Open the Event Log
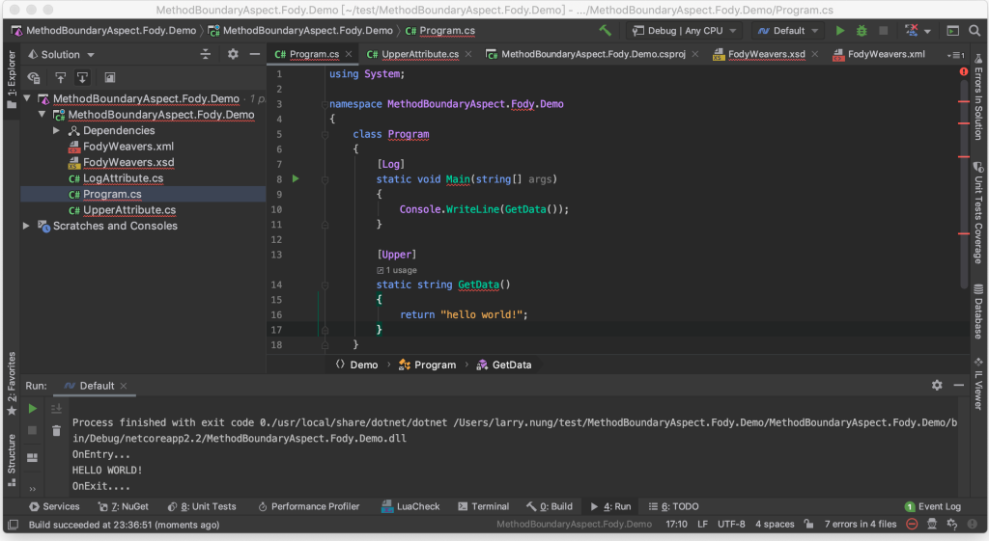The height and width of the screenshot is (541, 989). click(x=932, y=506)
